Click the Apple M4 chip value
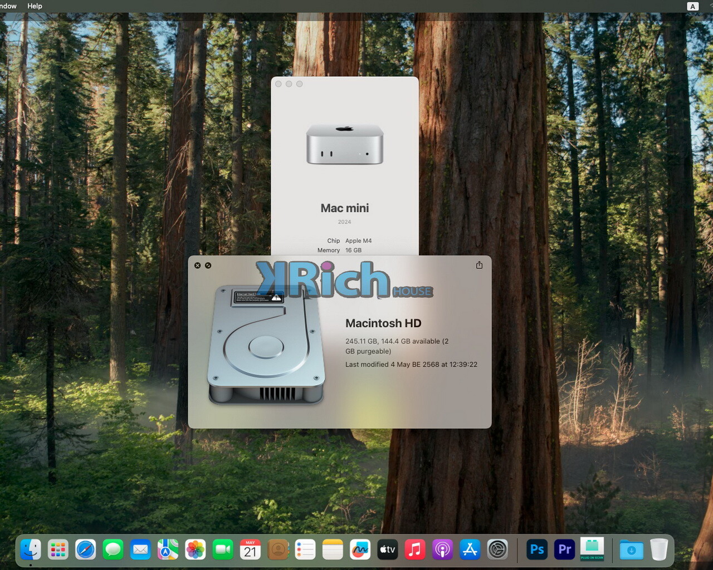The width and height of the screenshot is (713, 570). tap(358, 241)
